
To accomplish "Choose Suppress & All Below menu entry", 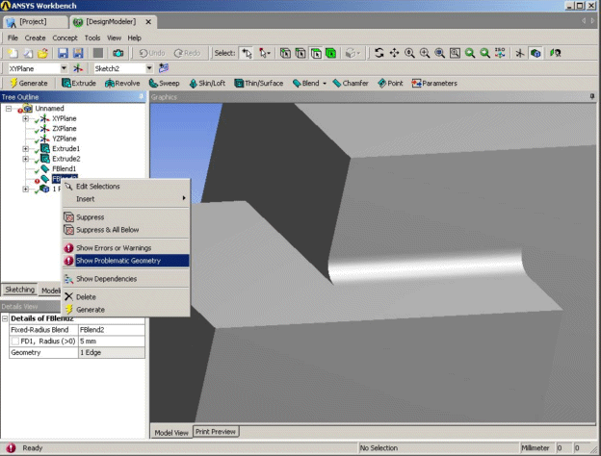I will 108,230.
